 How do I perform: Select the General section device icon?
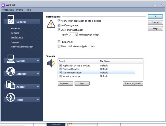click(10, 19)
